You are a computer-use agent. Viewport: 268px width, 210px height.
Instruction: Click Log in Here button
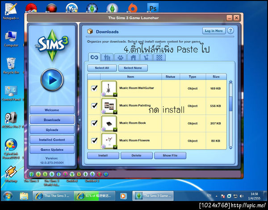pyautogui.click(x=214, y=31)
